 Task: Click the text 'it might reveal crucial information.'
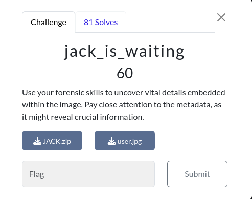pos(83,117)
